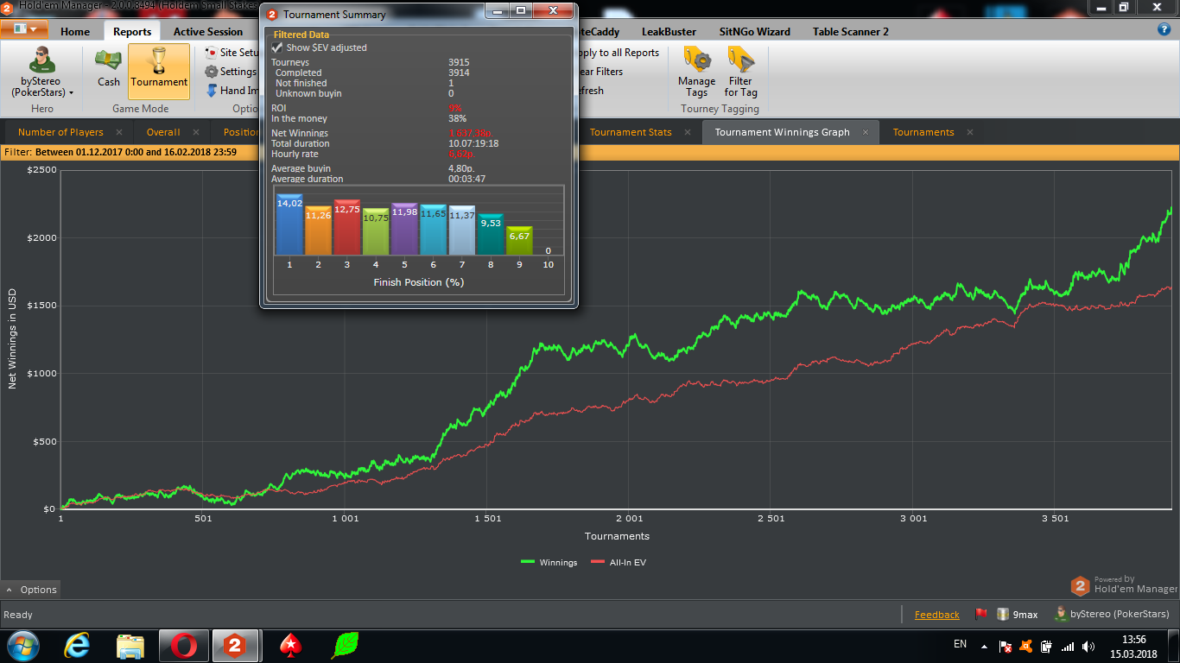
Task: Open Manage Tags icon
Action: (x=696, y=60)
